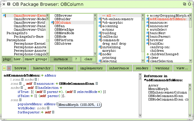This screenshot has height=121, width=194.
Task: Click the green arrow after announce:
Action: (x=57, y=84)
